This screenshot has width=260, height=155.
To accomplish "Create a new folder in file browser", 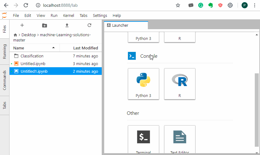I will 44,25.
